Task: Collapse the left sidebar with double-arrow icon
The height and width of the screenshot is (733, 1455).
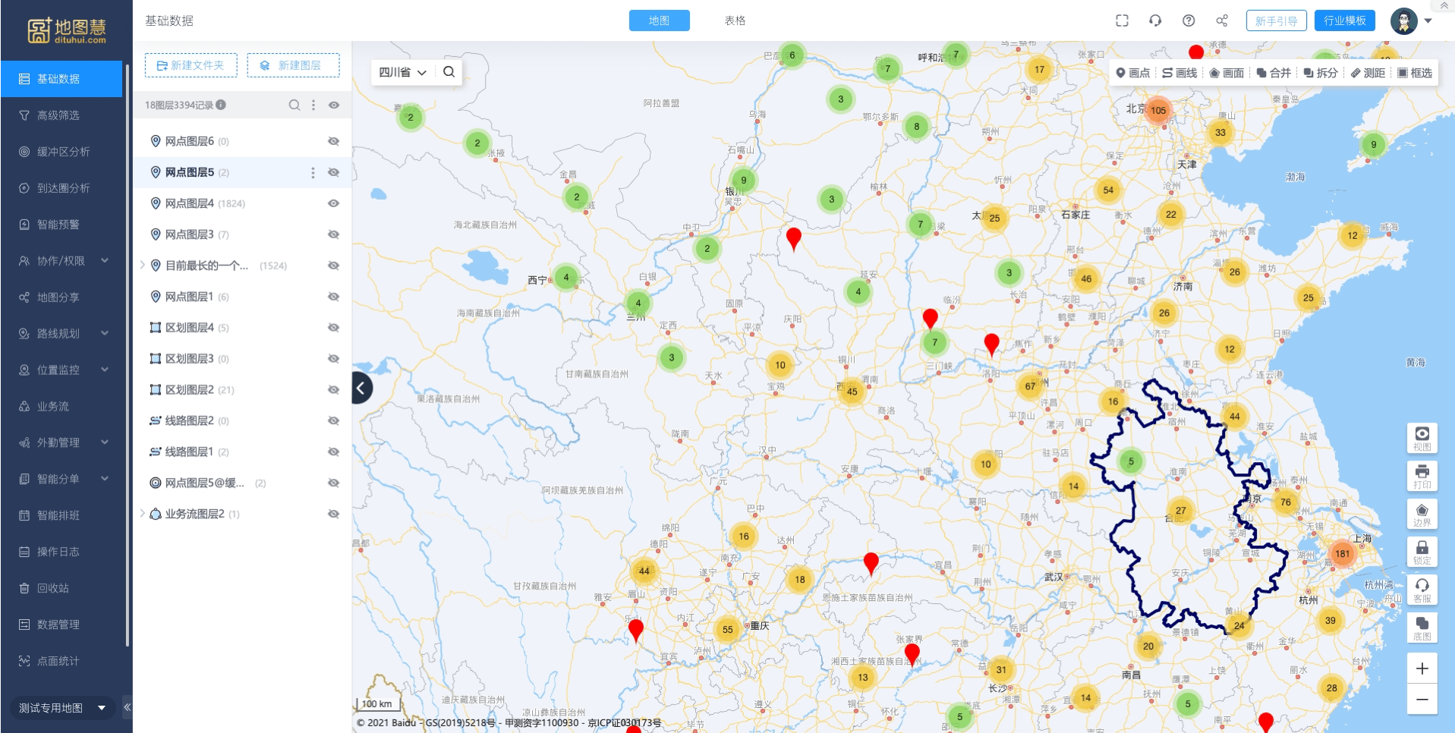Action: click(128, 707)
